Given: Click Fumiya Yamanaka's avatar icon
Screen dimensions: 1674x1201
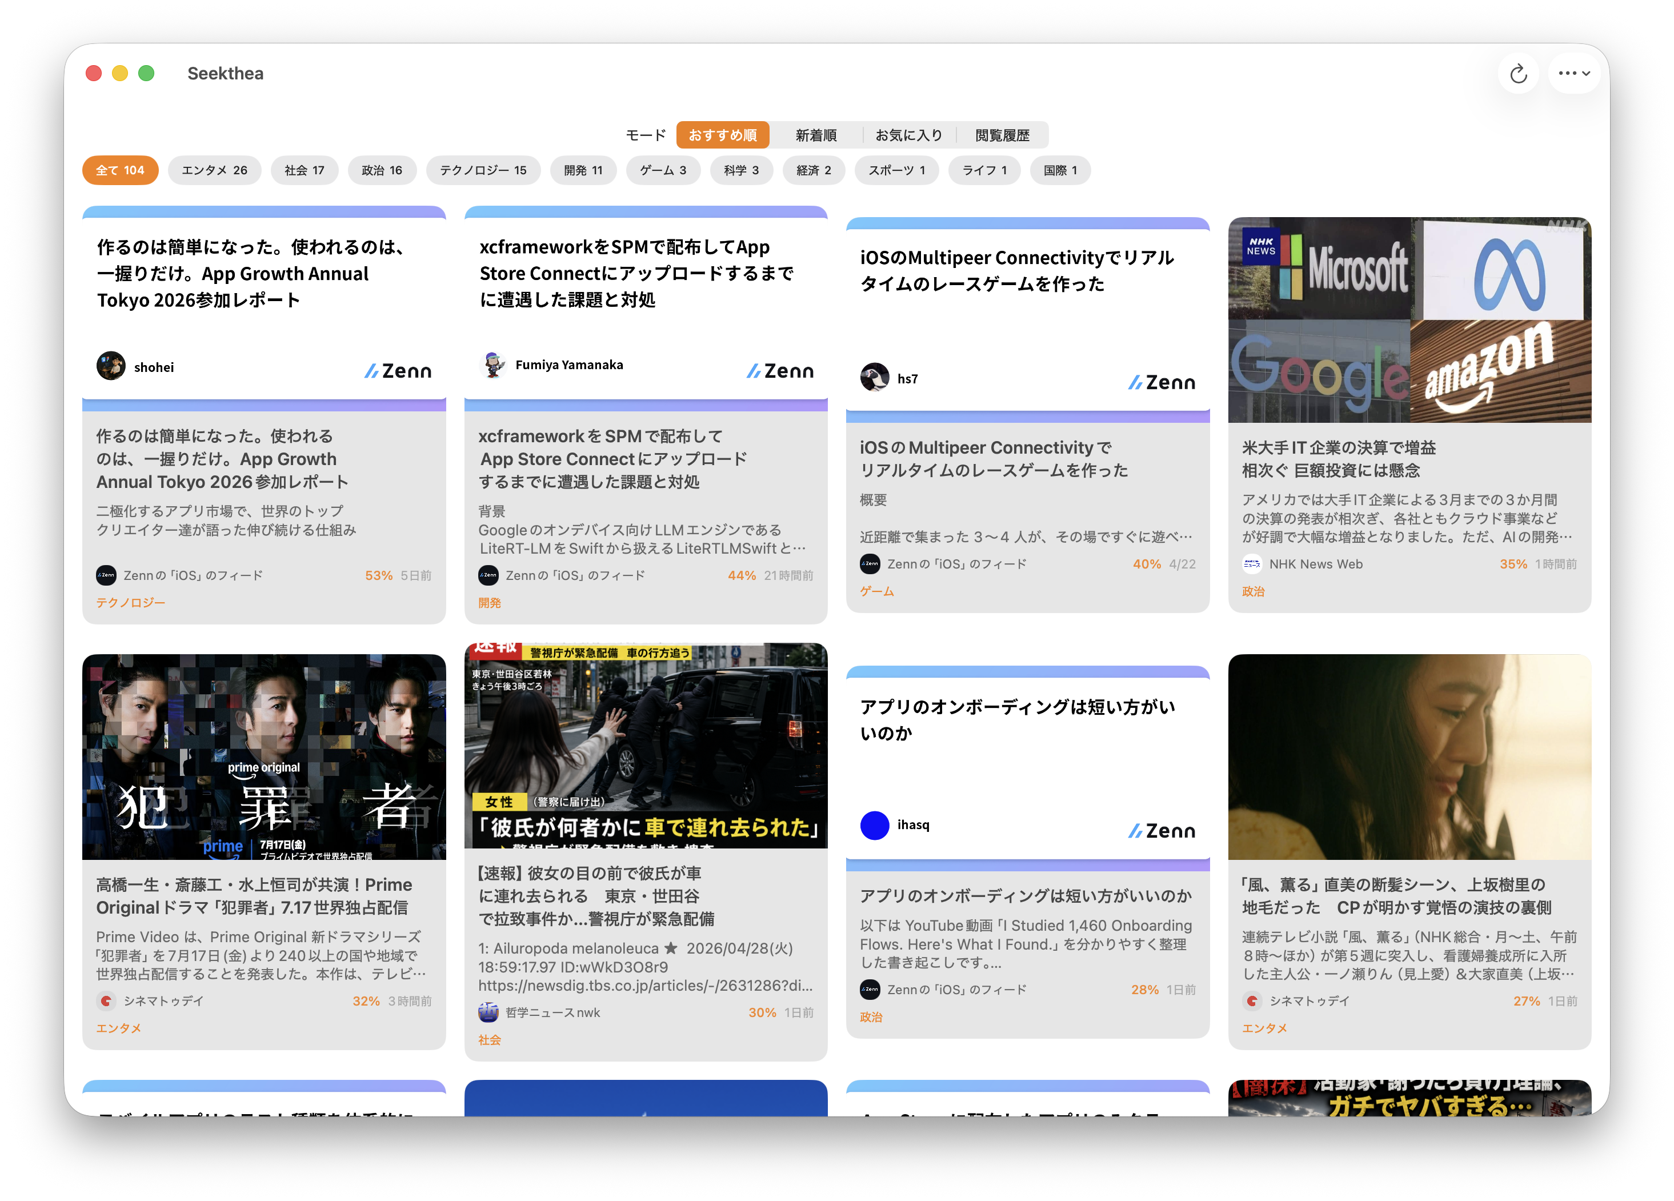Looking at the screenshot, I should click(493, 365).
